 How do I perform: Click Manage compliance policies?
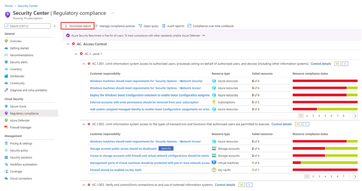pyautogui.click(x=115, y=26)
